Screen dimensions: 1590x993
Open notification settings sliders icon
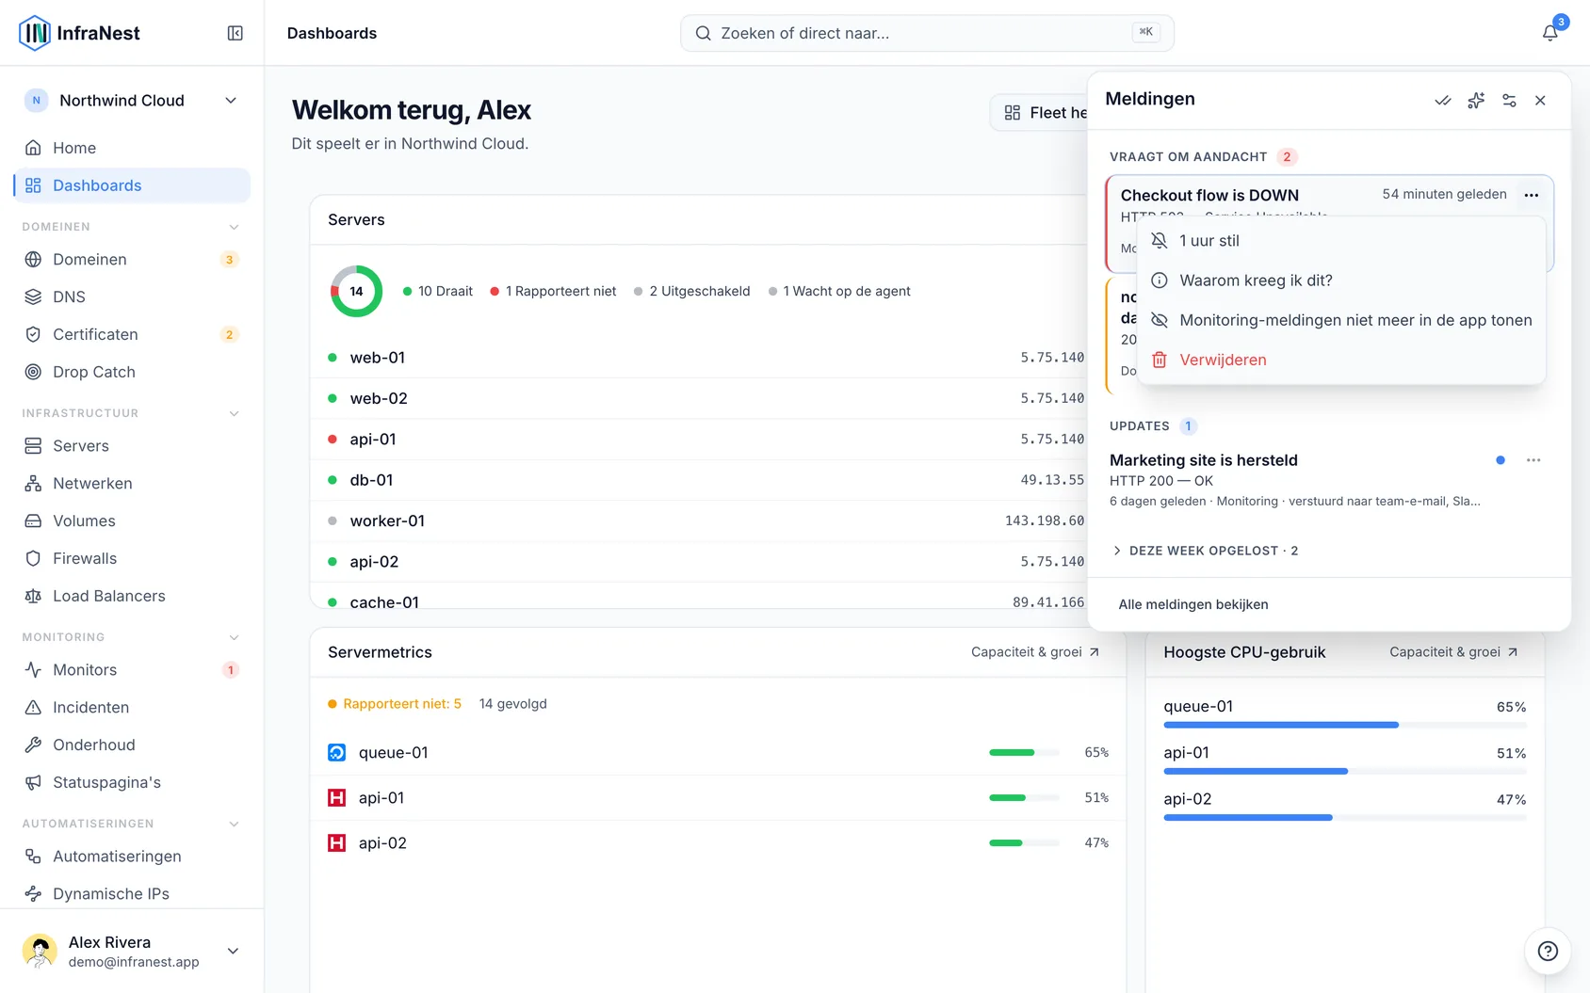point(1509,101)
